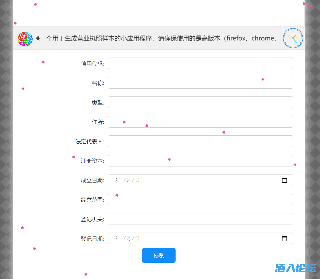The image size is (320, 279).
Task: Click the 登记日期 label text
Action: coord(92,239)
